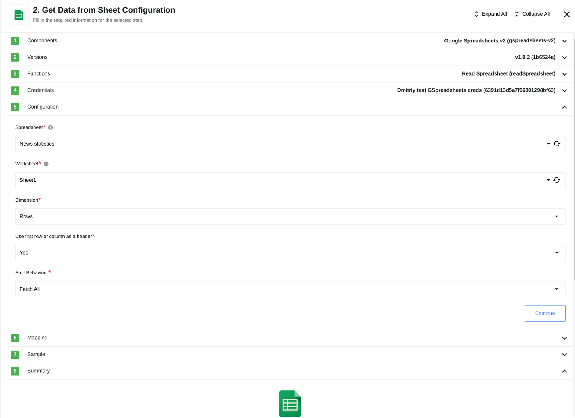Expand the Mapping section
Viewport: 575px width, 418px height.
(x=564, y=338)
